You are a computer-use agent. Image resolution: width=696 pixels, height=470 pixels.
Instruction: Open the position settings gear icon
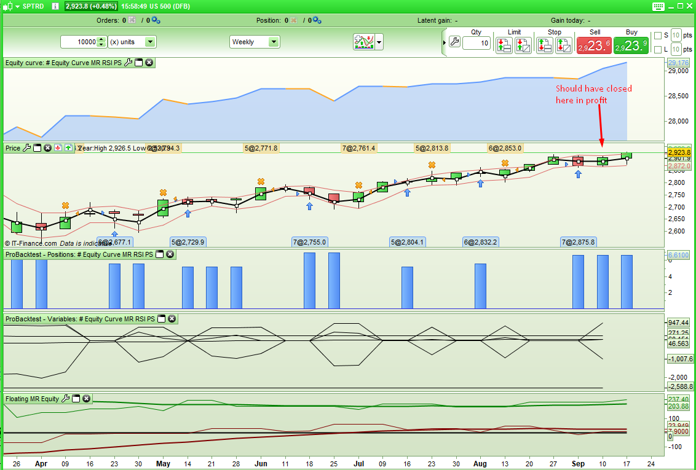[x=317, y=20]
